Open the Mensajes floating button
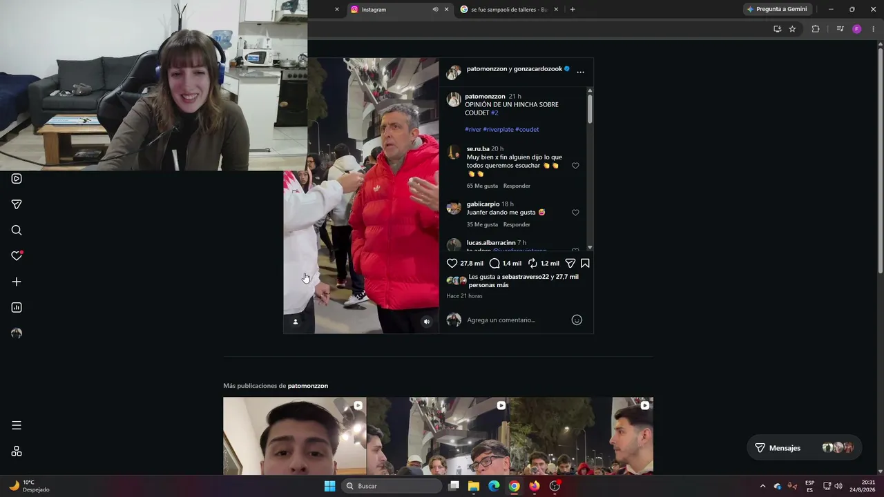Viewport: 884px width, 497px height. pyautogui.click(x=805, y=448)
